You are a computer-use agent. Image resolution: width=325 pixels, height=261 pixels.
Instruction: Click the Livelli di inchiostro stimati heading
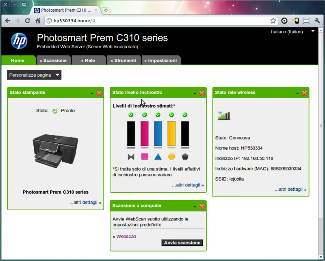[144, 106]
